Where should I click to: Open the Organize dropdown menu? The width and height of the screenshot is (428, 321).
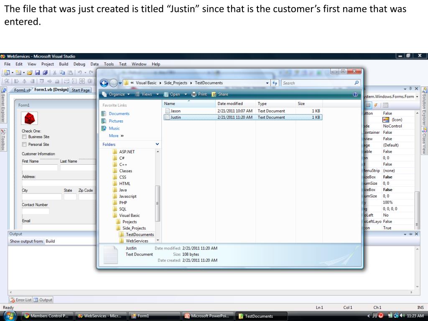point(116,94)
